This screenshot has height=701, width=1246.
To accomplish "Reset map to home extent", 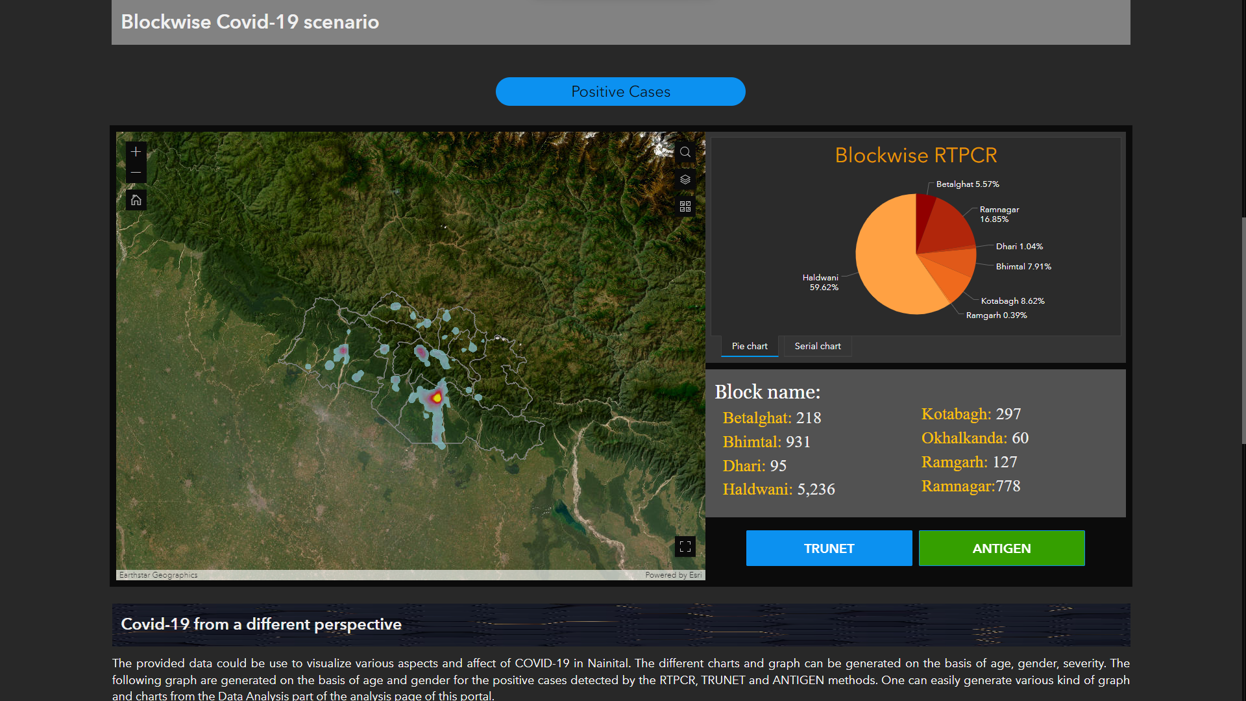I will tap(136, 200).
